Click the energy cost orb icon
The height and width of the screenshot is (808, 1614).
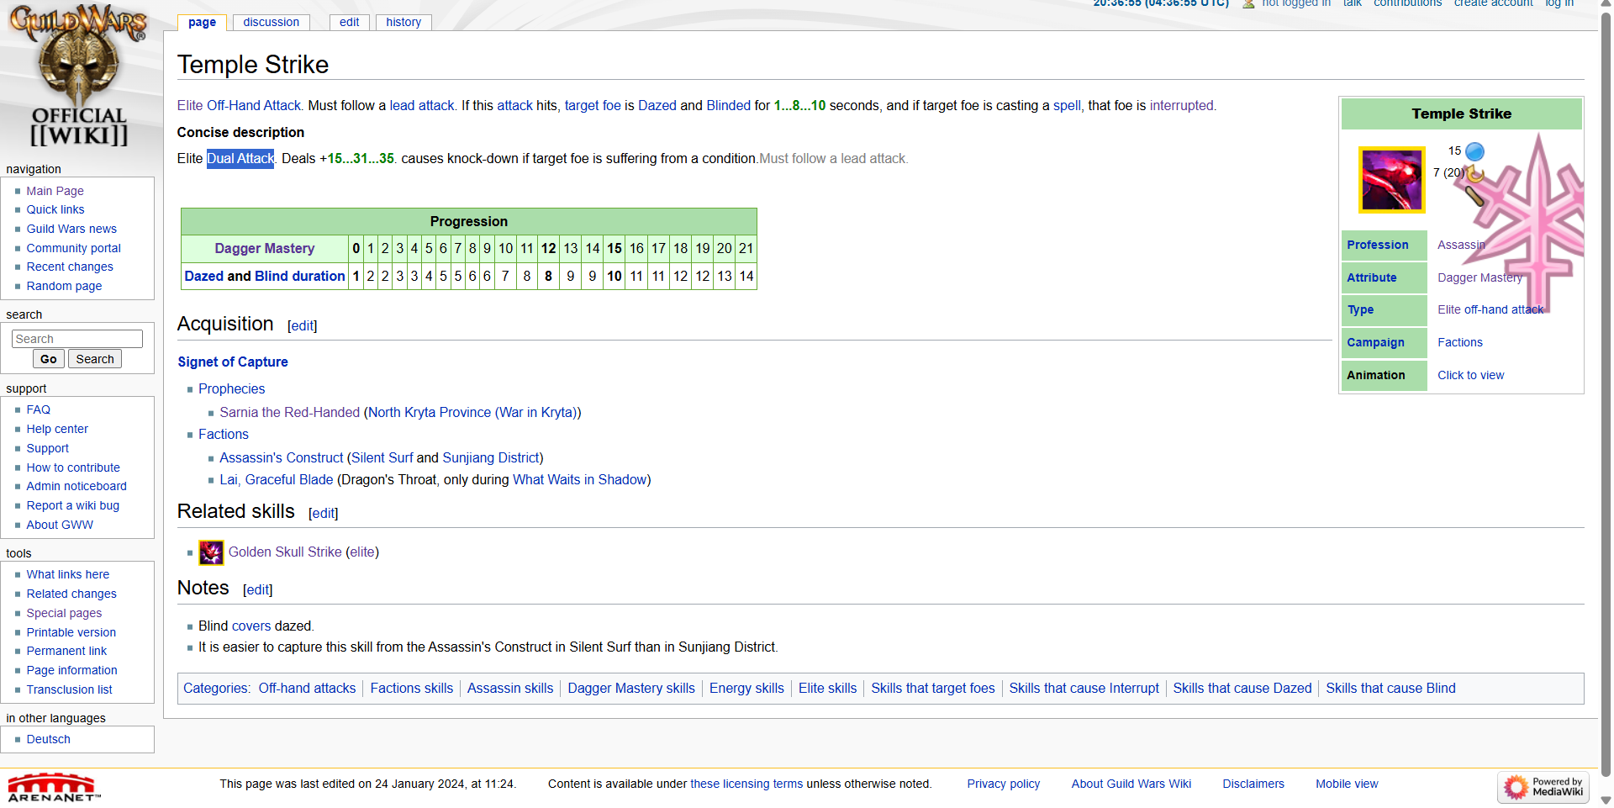[1474, 151]
